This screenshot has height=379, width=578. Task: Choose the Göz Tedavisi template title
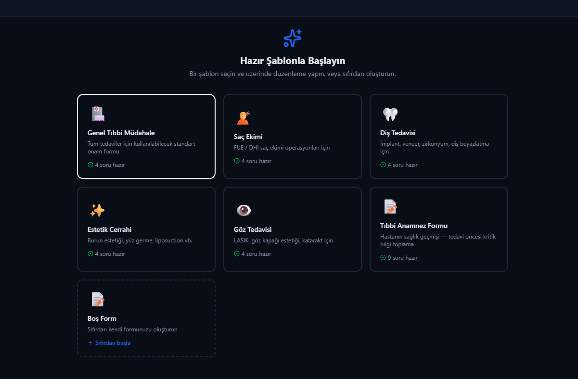(253, 229)
